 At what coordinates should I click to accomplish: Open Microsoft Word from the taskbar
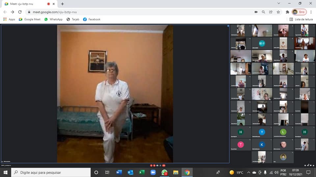coord(119,172)
